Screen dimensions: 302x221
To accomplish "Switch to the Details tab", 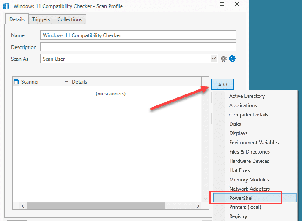I will coord(17,19).
